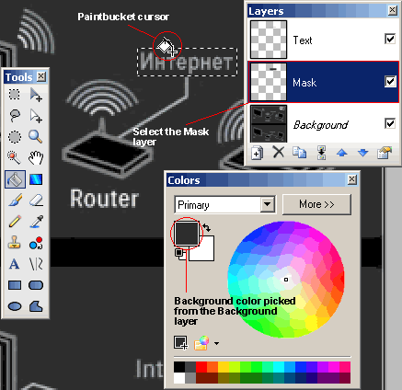Select the Text layer thumbnail
This screenshot has height=390, width=402.
[x=269, y=40]
